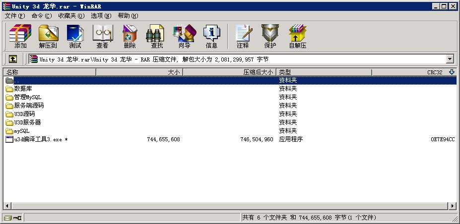Image resolution: width=460 pixels, height=224 pixels.
Task: Select the 数据库 folder
Action: [19, 89]
